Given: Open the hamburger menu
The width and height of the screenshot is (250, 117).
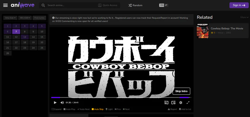Looking at the screenshot, I should [6, 5].
